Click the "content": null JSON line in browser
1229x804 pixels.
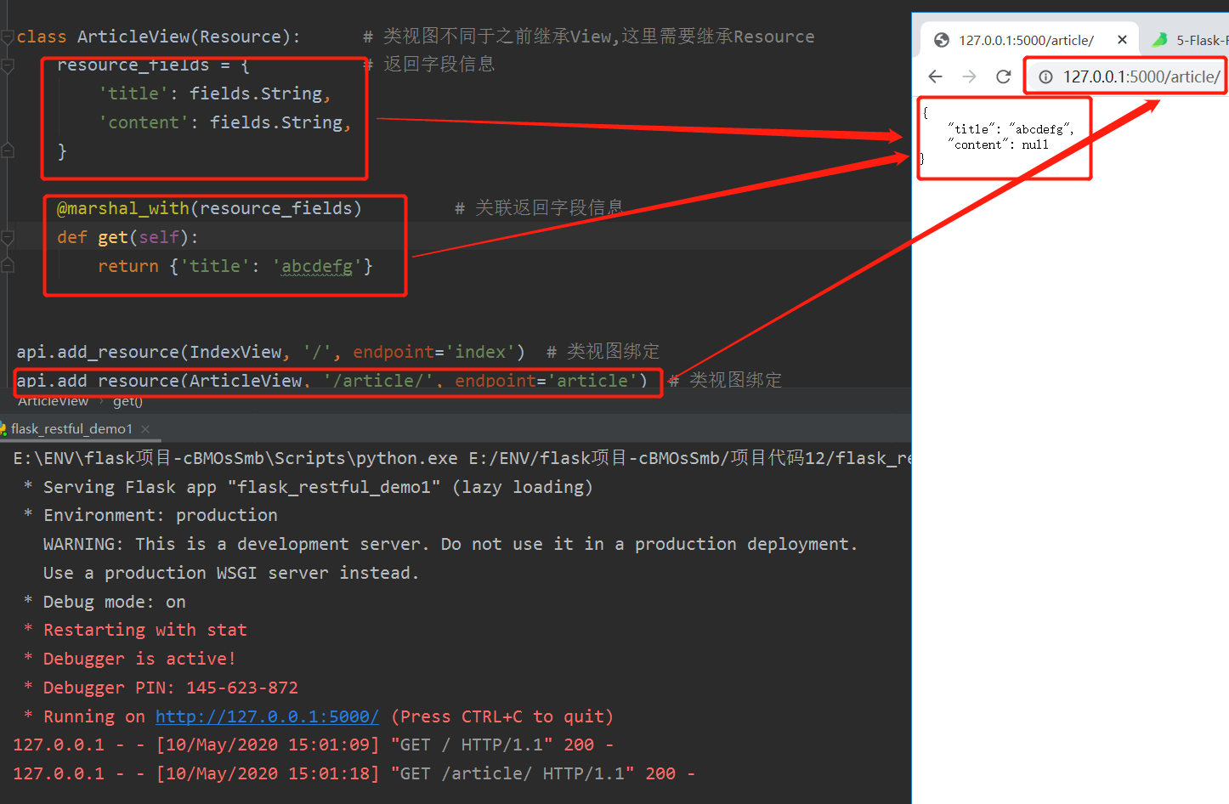pos(998,145)
